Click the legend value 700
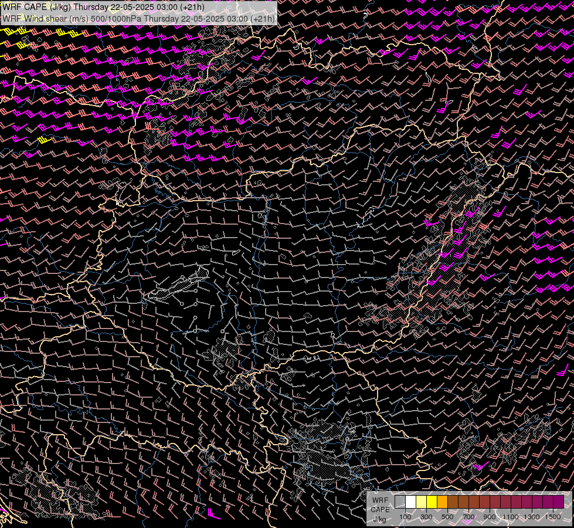The width and height of the screenshot is (574, 528). pos(468,517)
